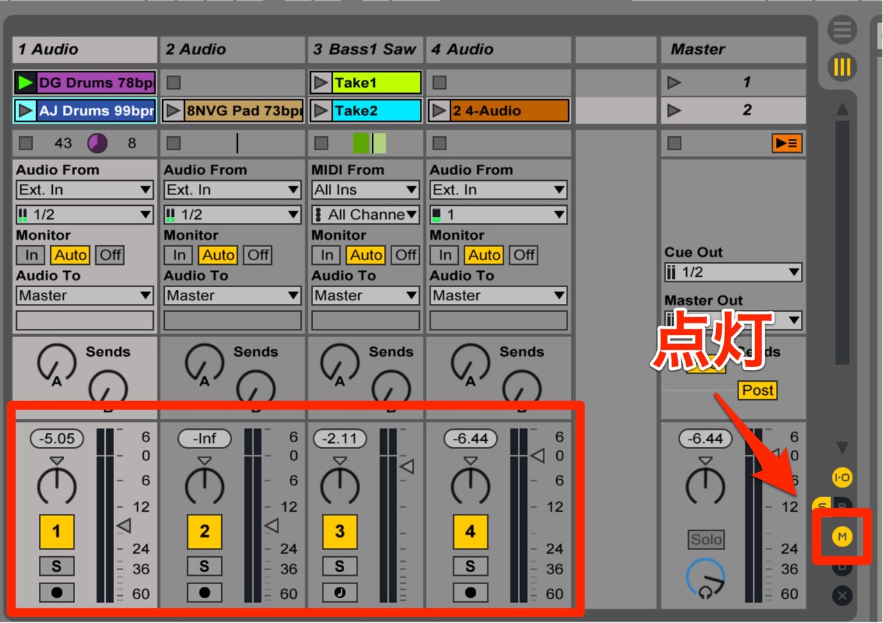
Task: Toggle the I-O section show/hide button
Action: point(842,478)
